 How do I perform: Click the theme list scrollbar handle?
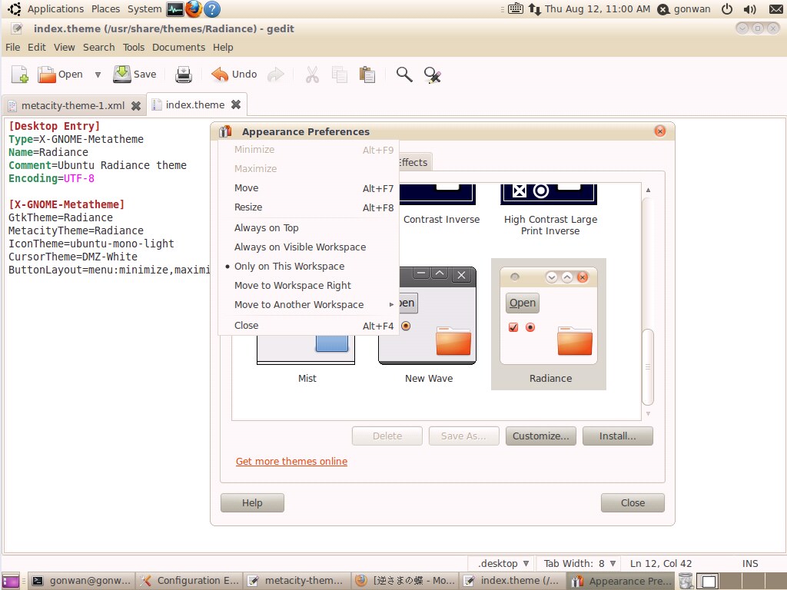click(x=648, y=366)
